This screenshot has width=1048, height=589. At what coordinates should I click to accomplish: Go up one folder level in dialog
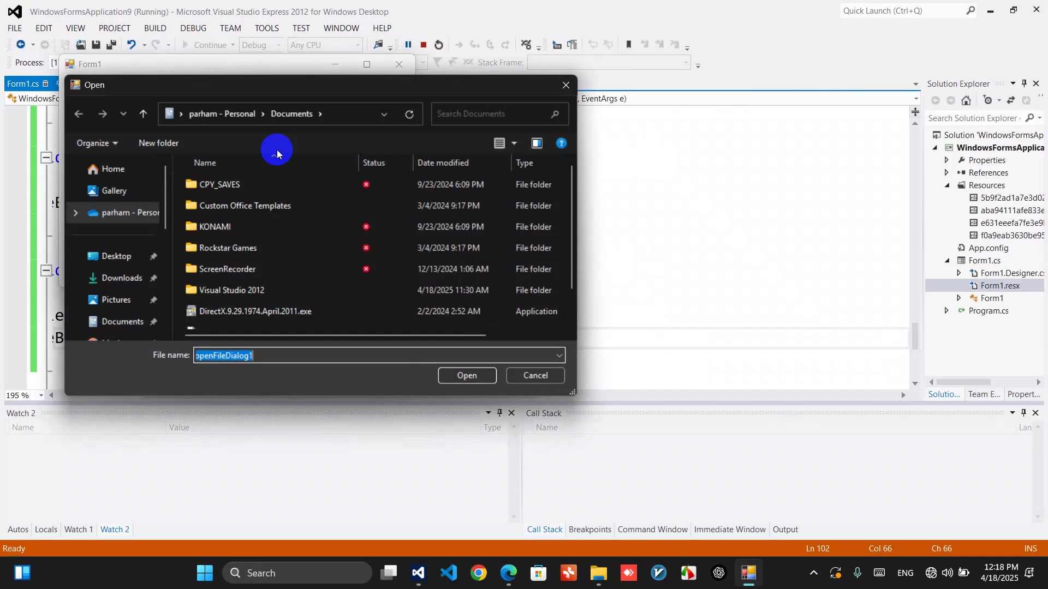(143, 114)
